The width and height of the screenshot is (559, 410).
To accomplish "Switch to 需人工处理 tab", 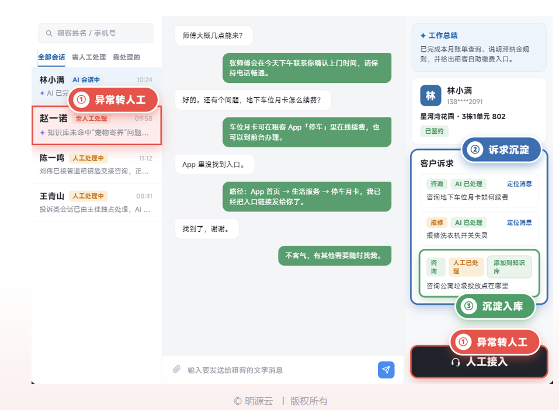I will [89, 57].
